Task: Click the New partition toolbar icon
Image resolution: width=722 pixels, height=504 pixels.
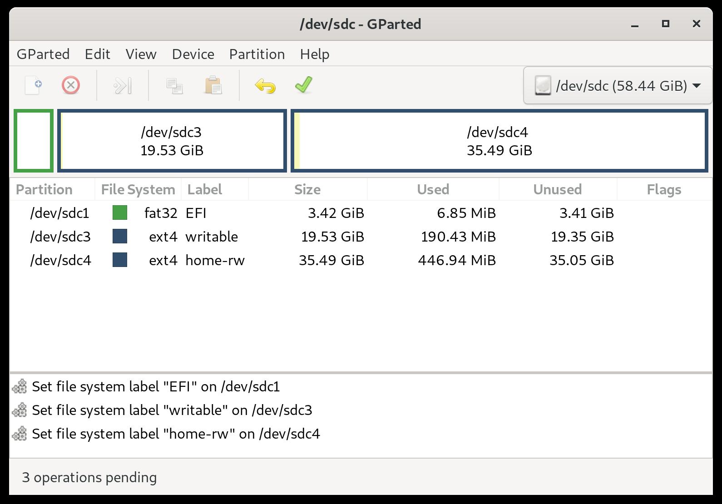Action: [x=33, y=85]
